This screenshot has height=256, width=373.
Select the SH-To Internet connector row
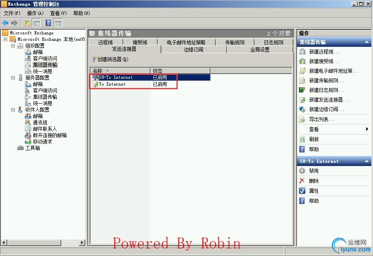tap(150, 77)
